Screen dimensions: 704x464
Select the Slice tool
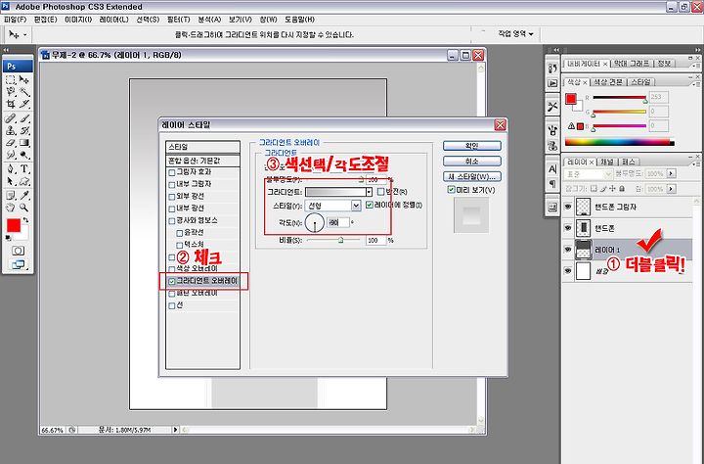click(24, 104)
